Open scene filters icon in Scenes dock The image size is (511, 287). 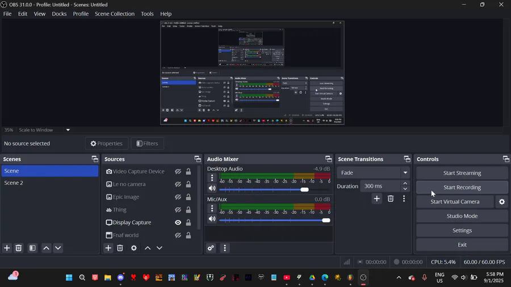pyautogui.click(x=32, y=248)
